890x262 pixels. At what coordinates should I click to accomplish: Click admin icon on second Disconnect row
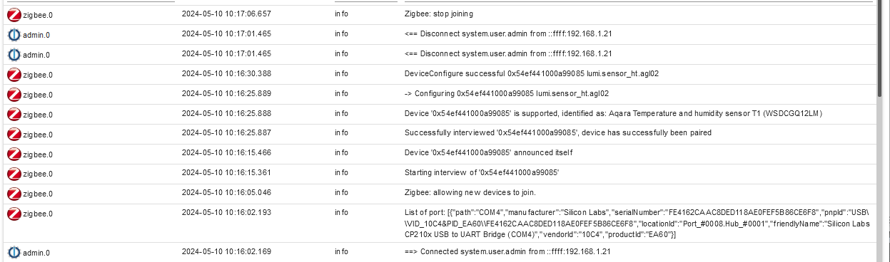click(14, 54)
